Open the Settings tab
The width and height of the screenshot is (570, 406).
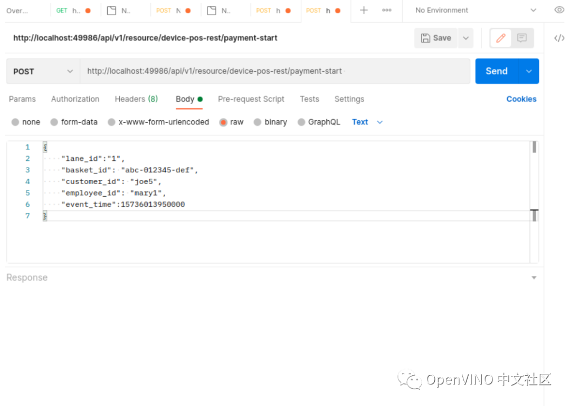click(x=349, y=99)
